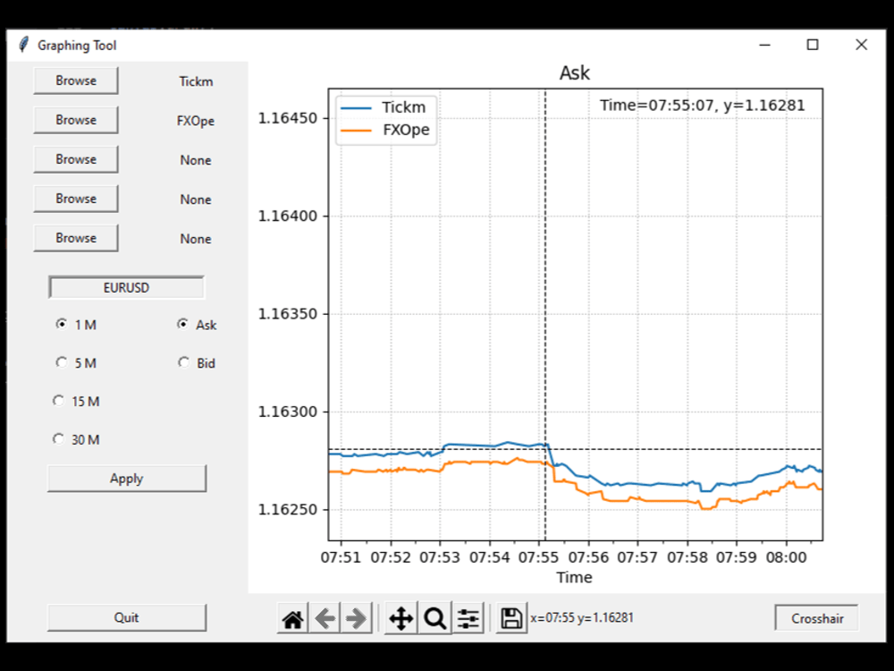Select the Ask radio button
This screenshot has height=671, width=894.
(x=183, y=325)
